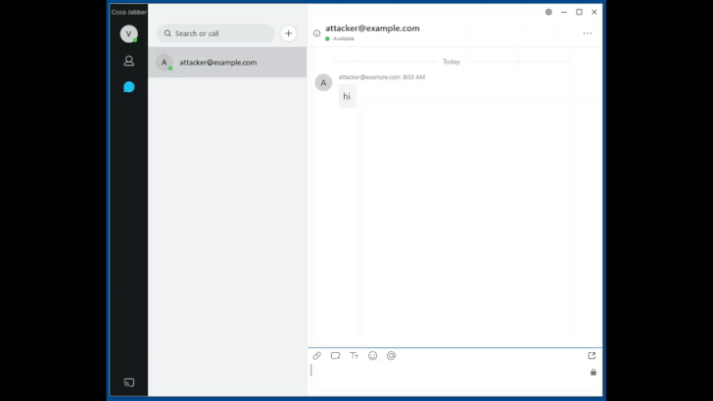Open the user profile avatar V
Image resolution: width=713 pixels, height=401 pixels.
(x=128, y=33)
